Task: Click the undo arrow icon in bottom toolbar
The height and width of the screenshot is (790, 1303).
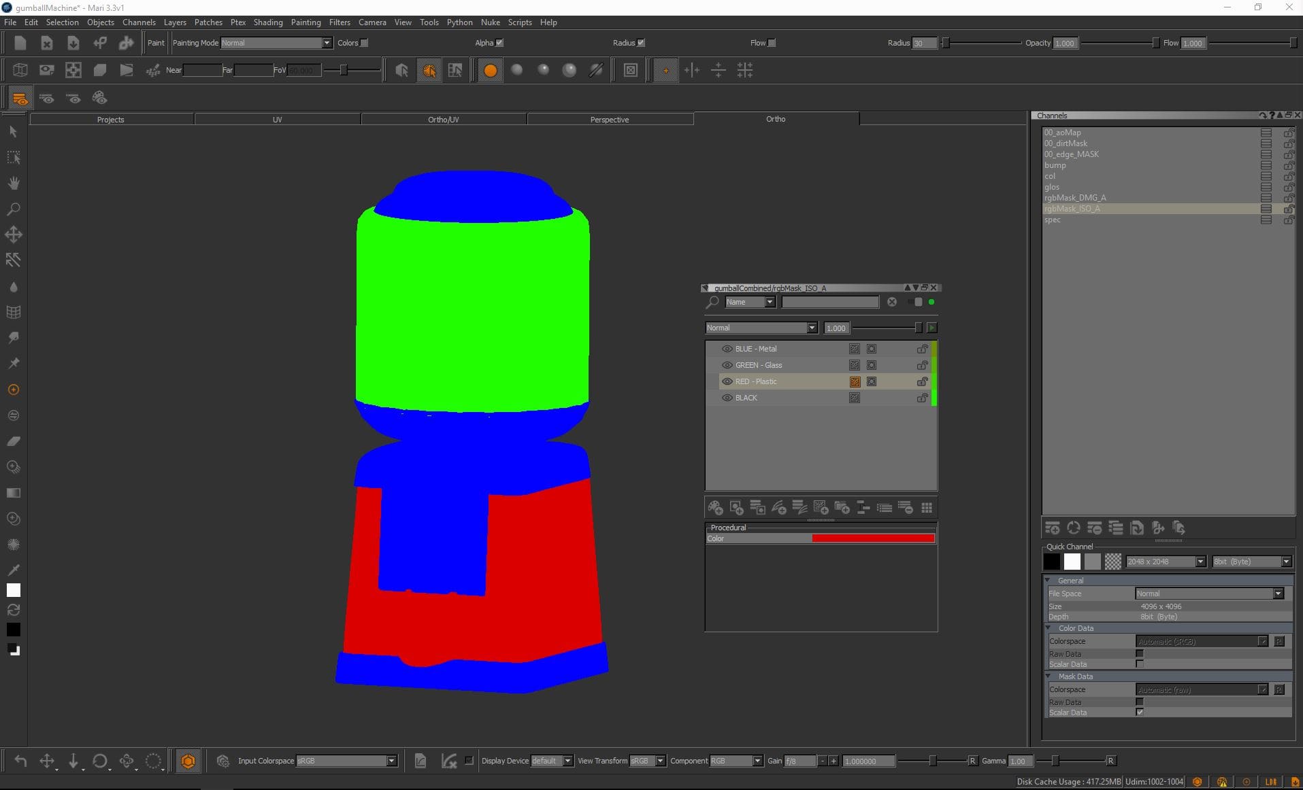Action: [x=20, y=761]
